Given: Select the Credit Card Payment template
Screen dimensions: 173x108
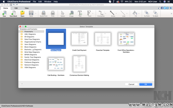Looking at the screenshot, I should [x=79, y=39].
